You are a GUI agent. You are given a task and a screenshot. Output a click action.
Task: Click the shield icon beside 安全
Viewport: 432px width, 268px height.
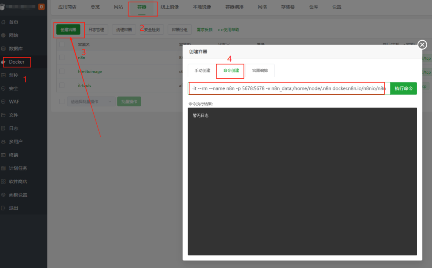click(3, 88)
